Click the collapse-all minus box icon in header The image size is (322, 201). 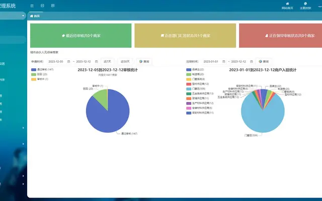(42, 6)
